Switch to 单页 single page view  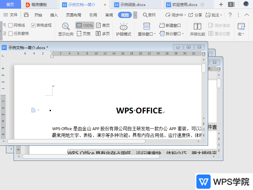(103, 25)
